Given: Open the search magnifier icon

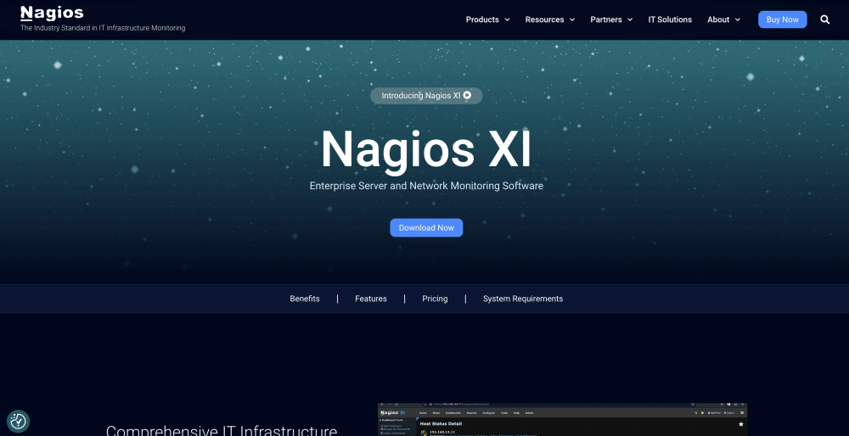Looking at the screenshot, I should pos(824,20).
